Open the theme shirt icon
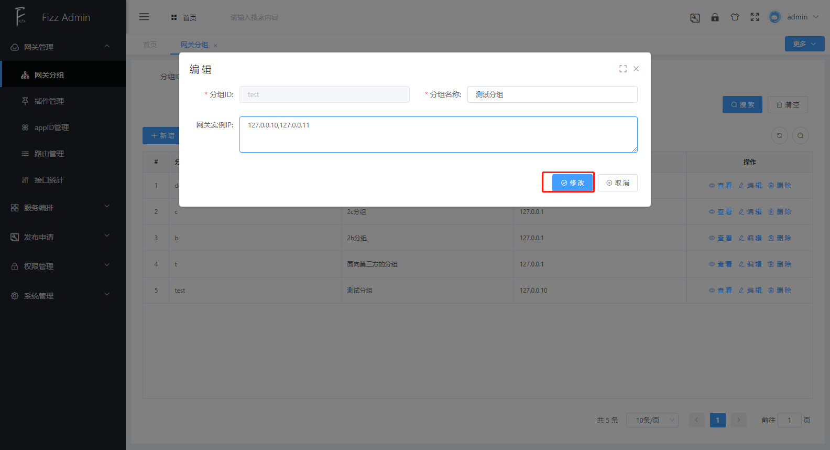 click(735, 17)
